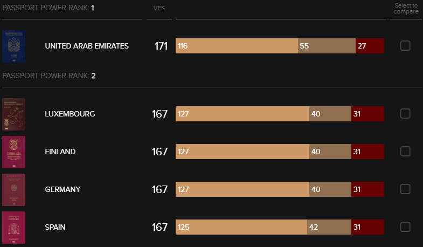Open the United Arab Emirates country link
The image size is (423, 247).
pos(87,46)
